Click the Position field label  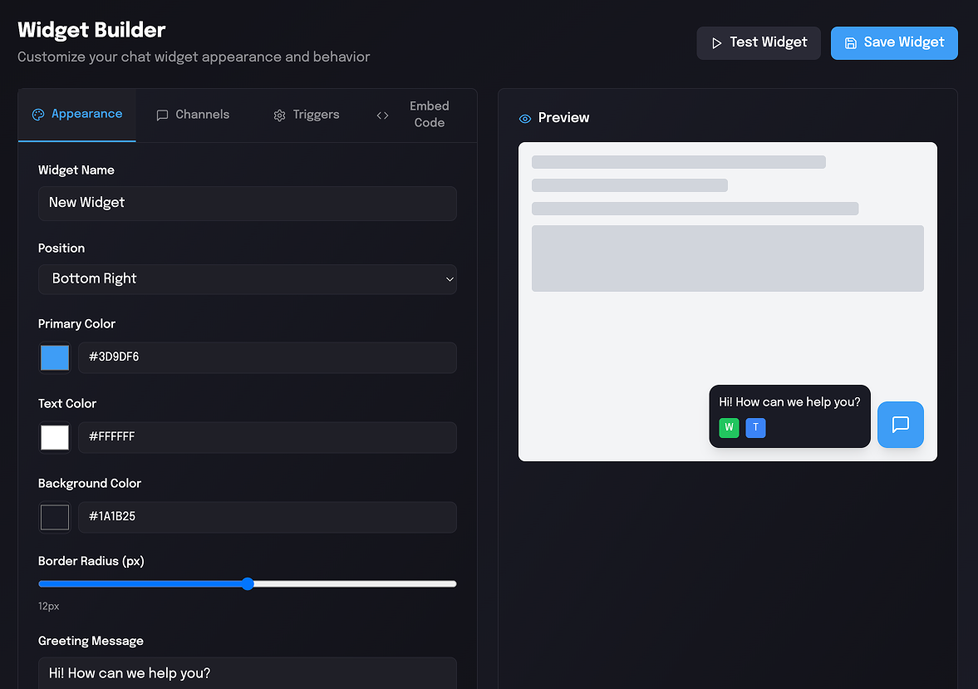[61, 249]
